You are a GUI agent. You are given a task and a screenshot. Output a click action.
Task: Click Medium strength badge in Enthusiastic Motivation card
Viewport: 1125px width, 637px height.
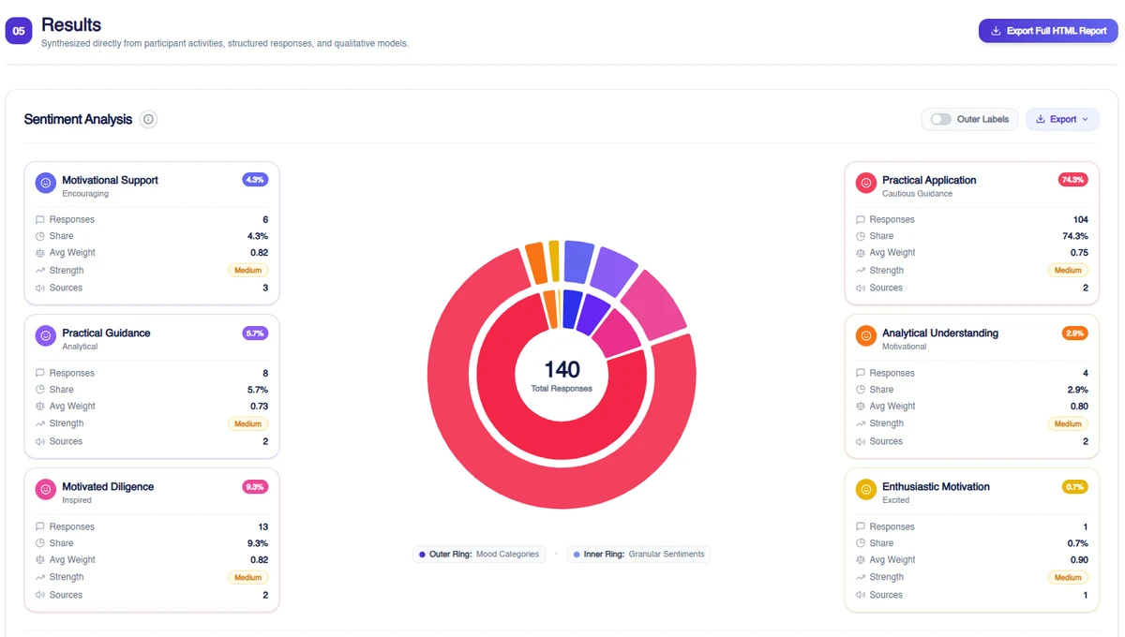[1068, 578]
